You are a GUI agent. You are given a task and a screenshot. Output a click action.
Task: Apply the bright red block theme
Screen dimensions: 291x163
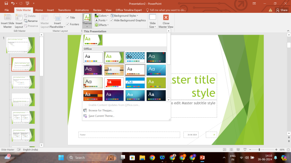[x=114, y=83]
